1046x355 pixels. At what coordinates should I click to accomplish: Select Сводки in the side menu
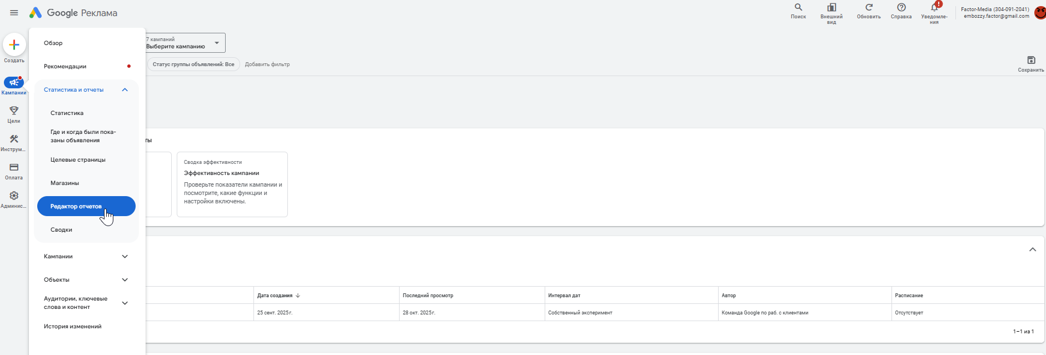(x=62, y=230)
